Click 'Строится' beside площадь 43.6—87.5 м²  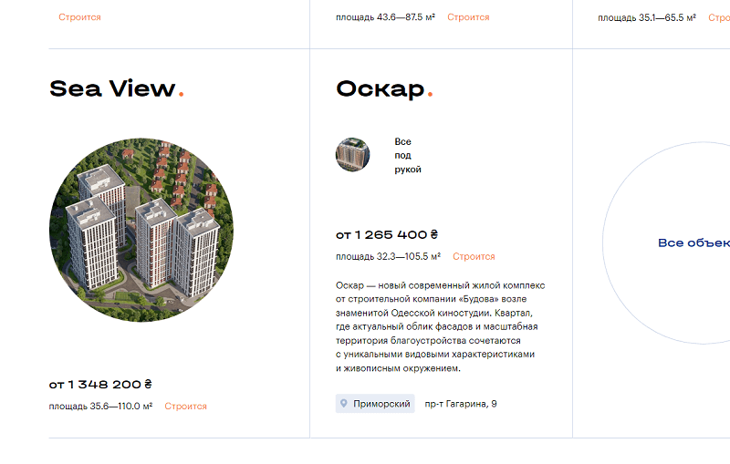coord(468,17)
